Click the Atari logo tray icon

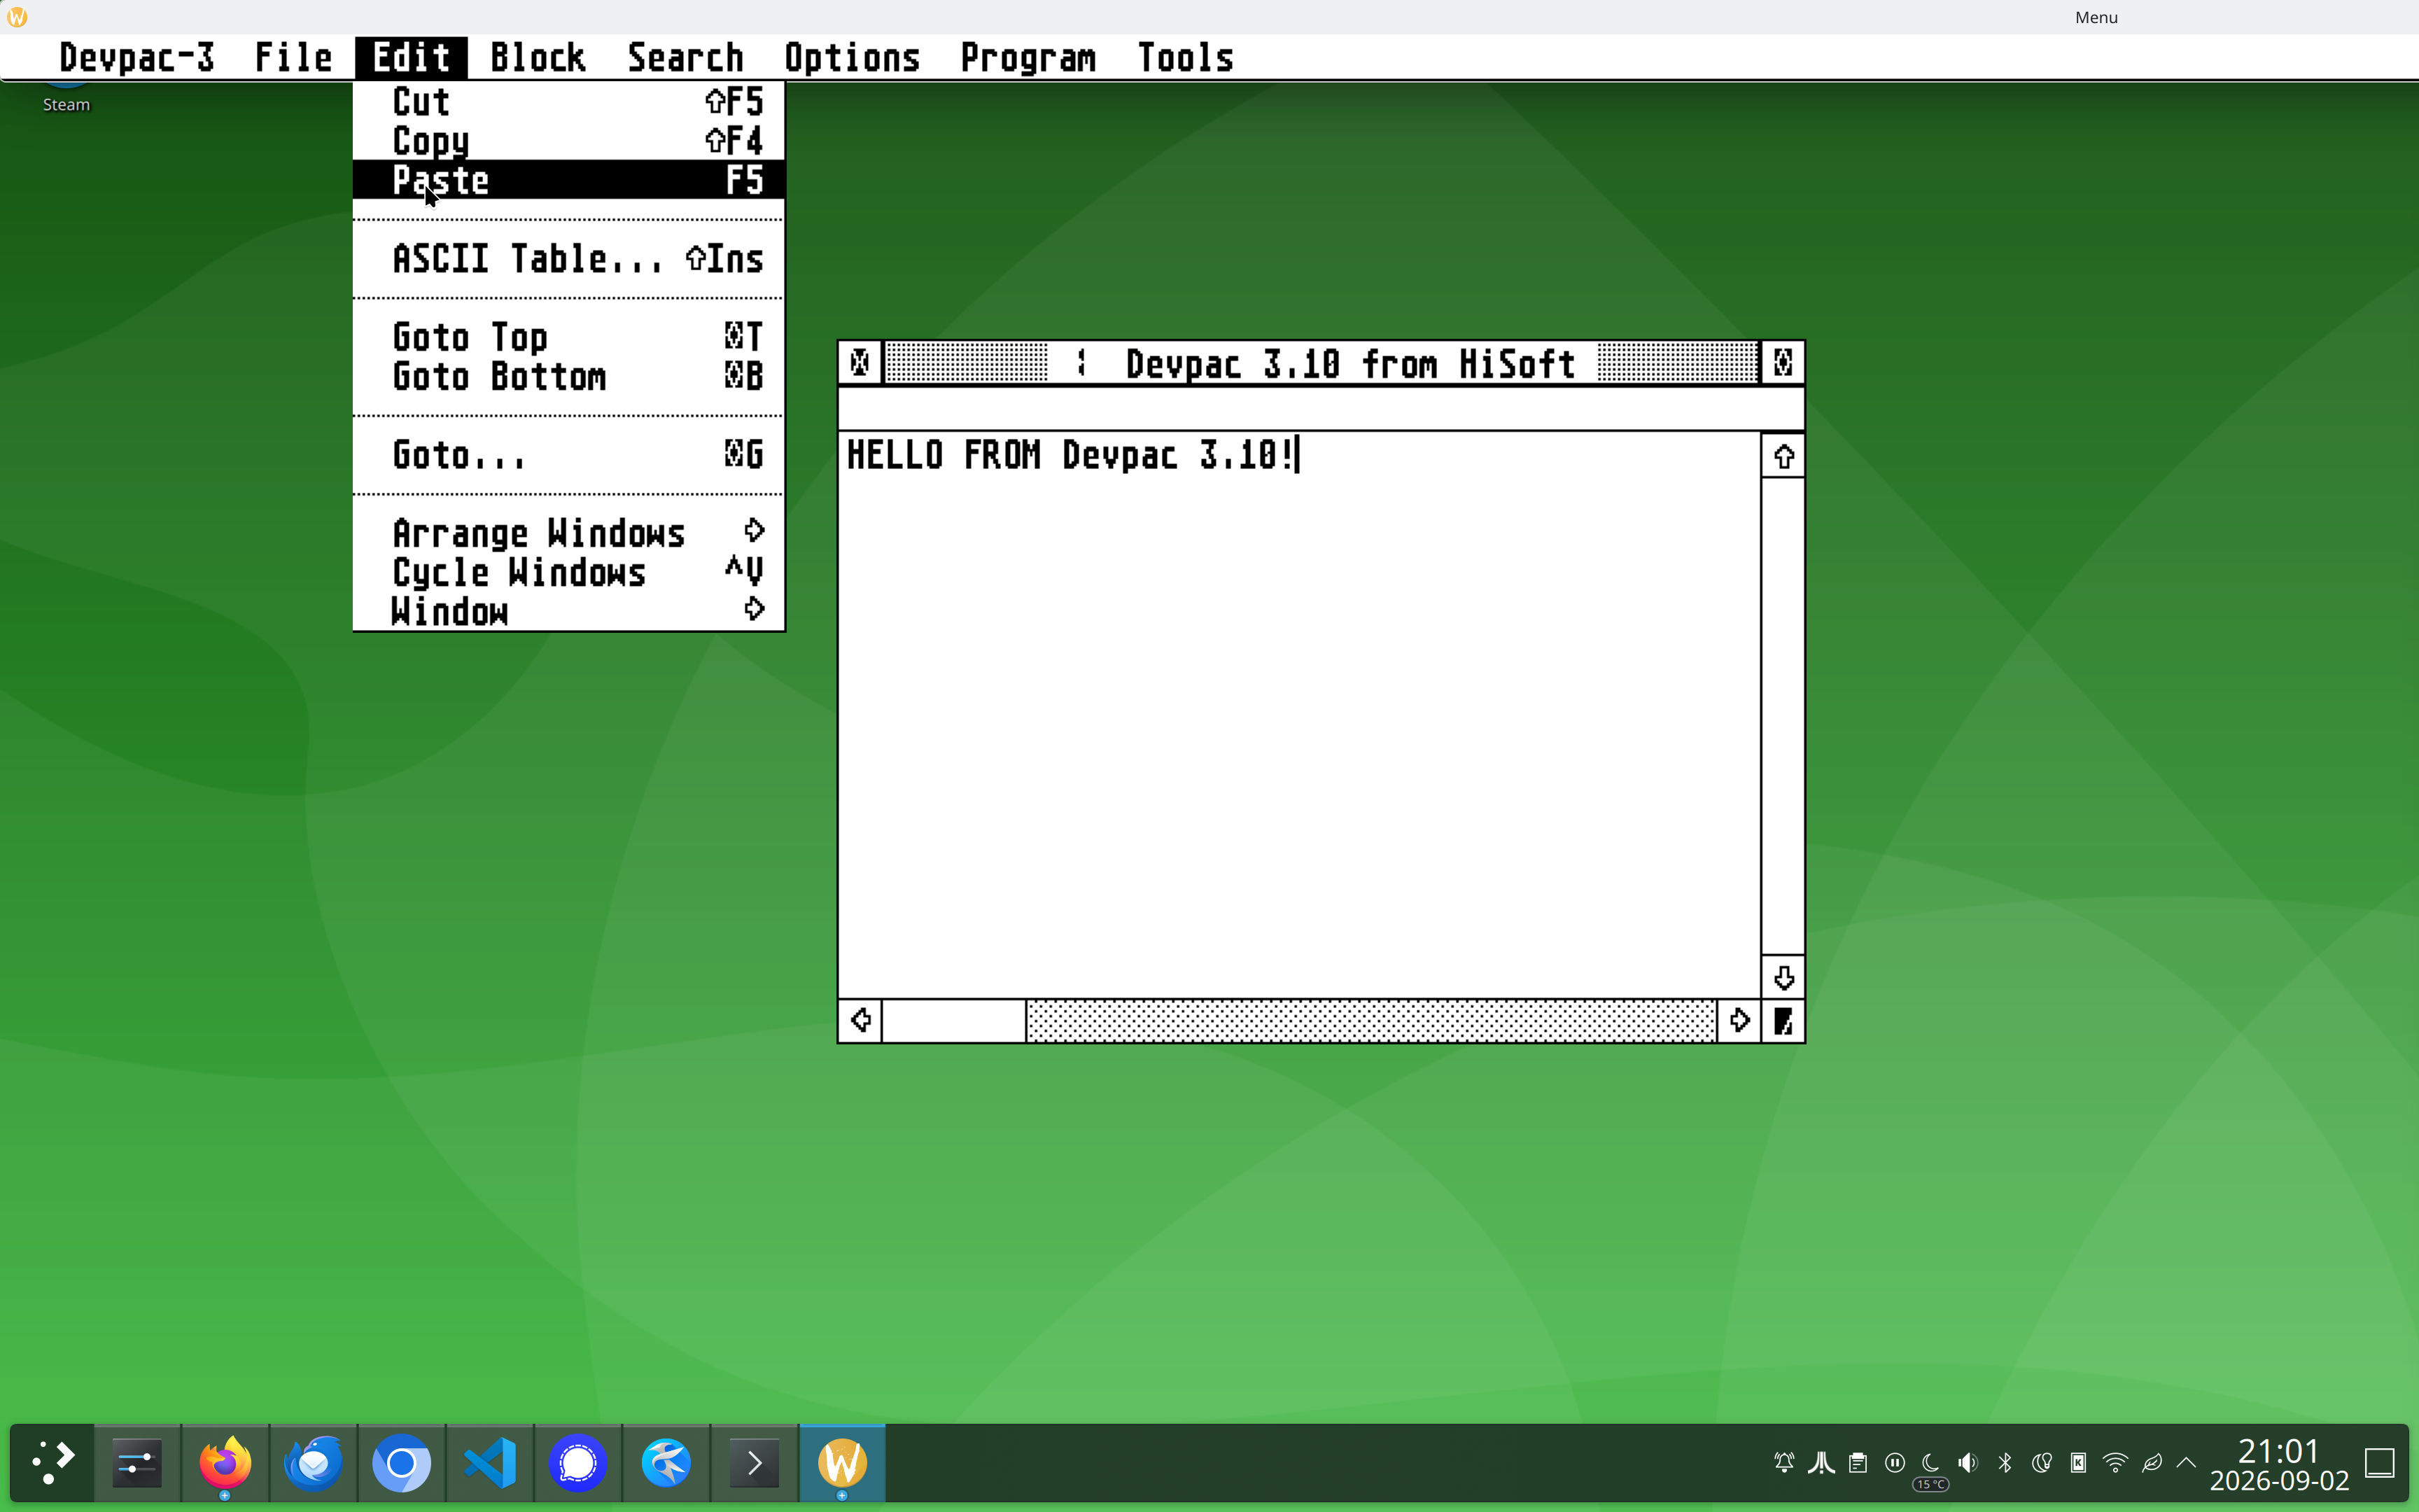pos(1821,1463)
